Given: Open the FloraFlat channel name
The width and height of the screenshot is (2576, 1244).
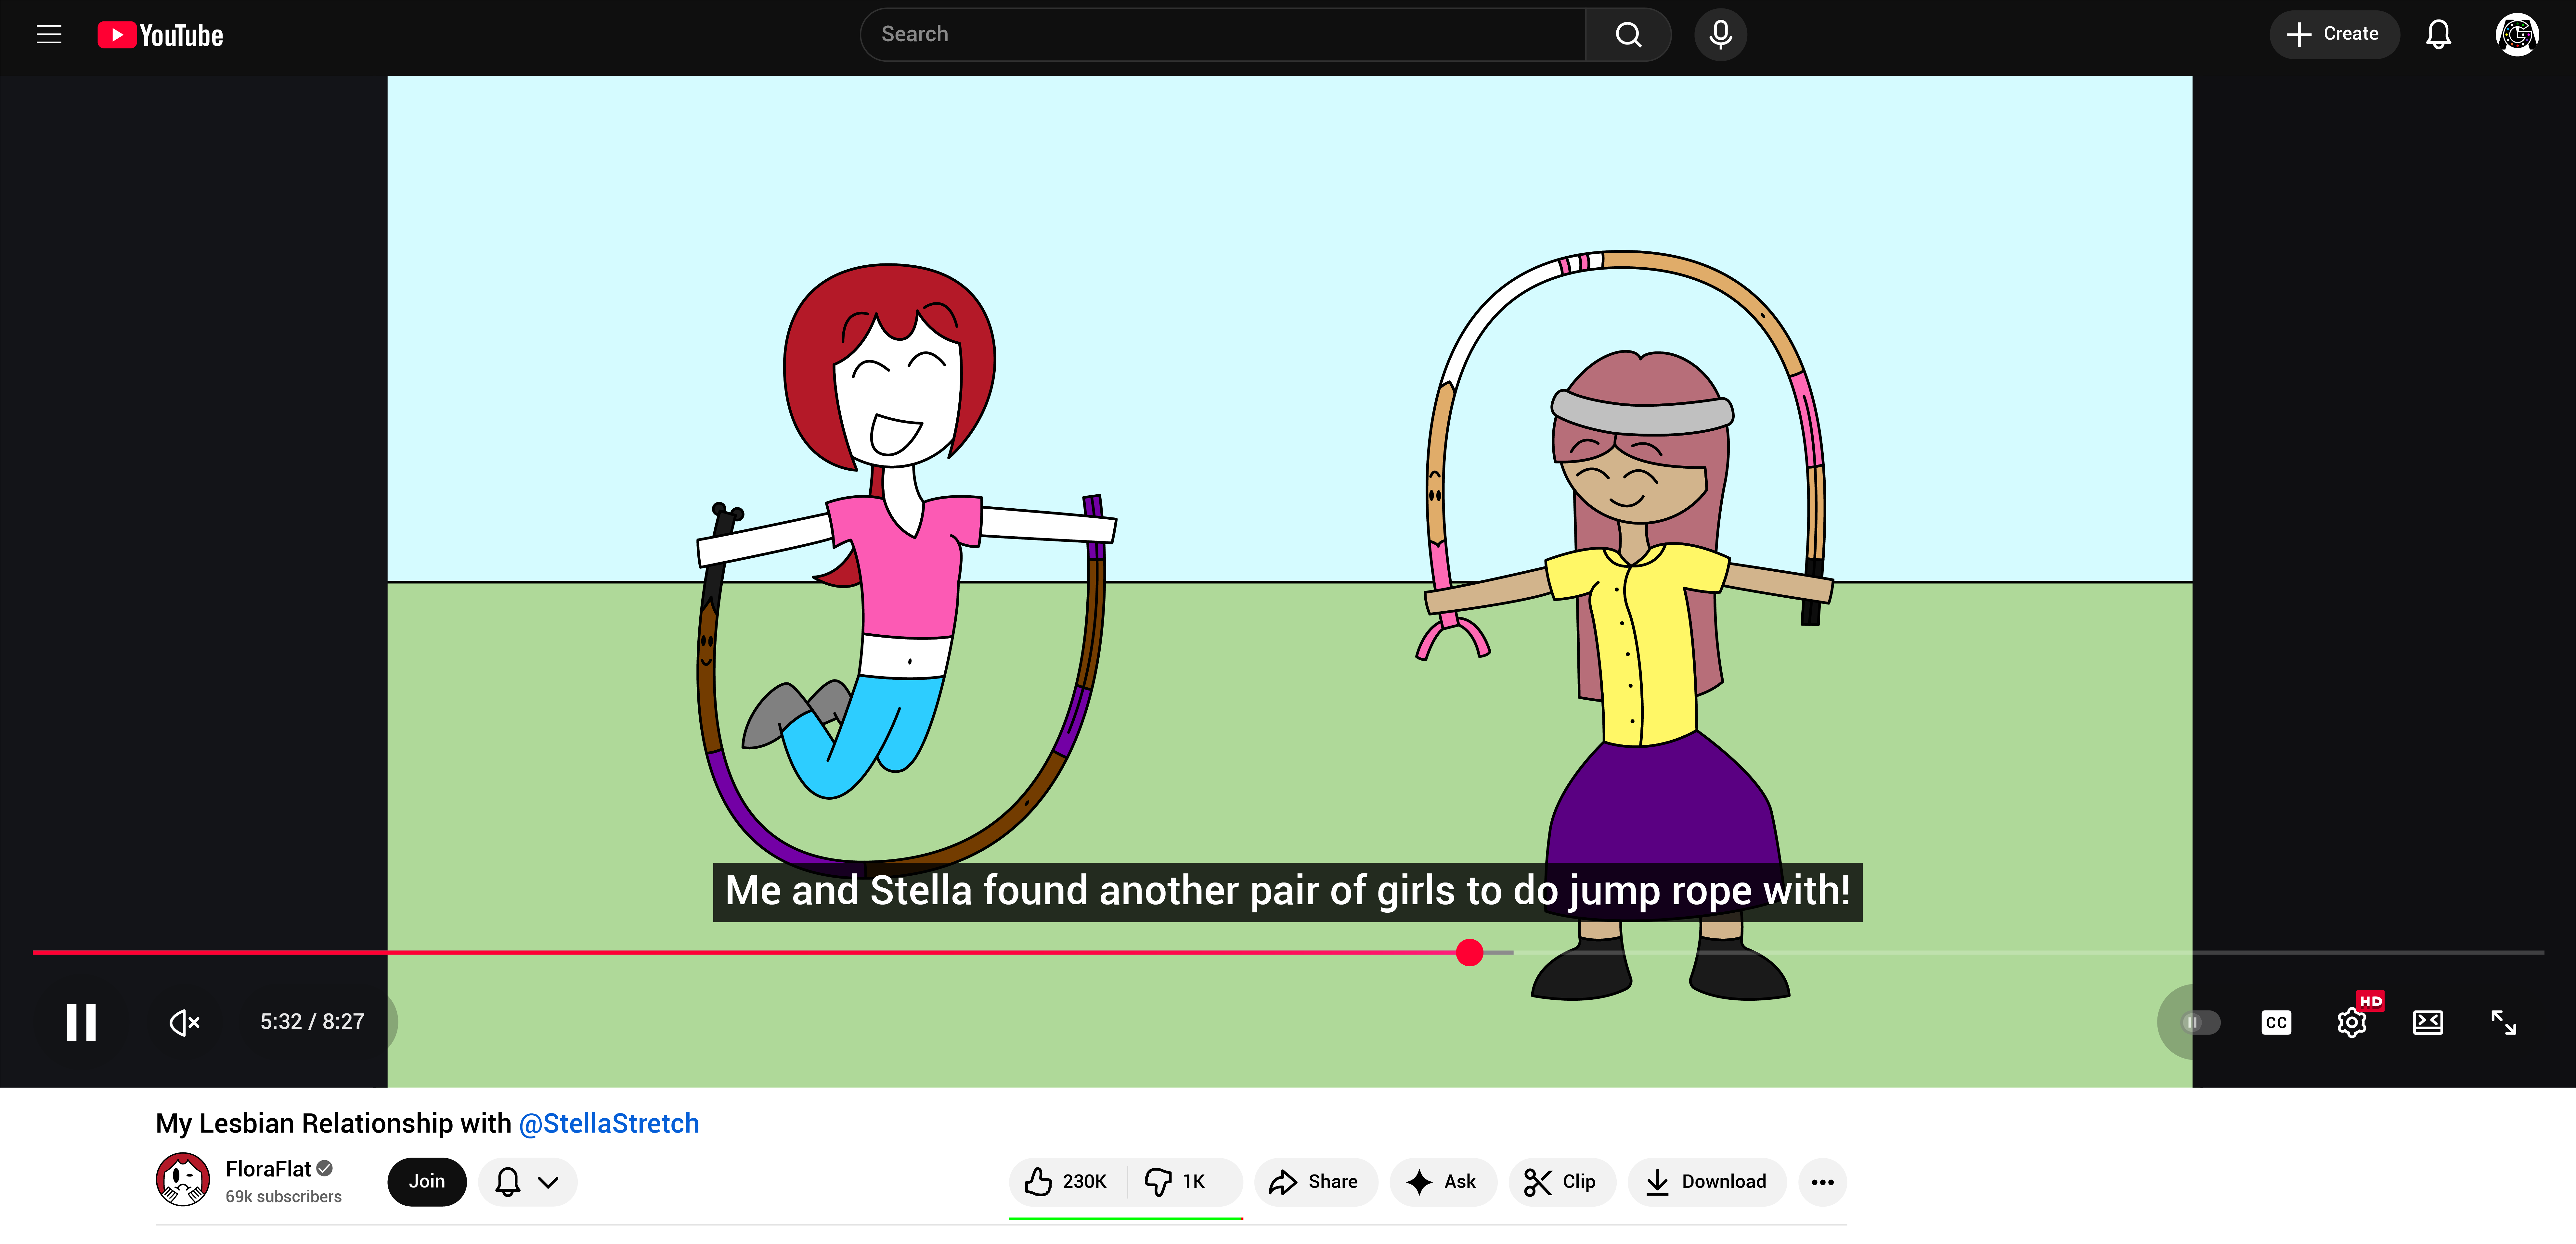Looking at the screenshot, I should point(268,1169).
